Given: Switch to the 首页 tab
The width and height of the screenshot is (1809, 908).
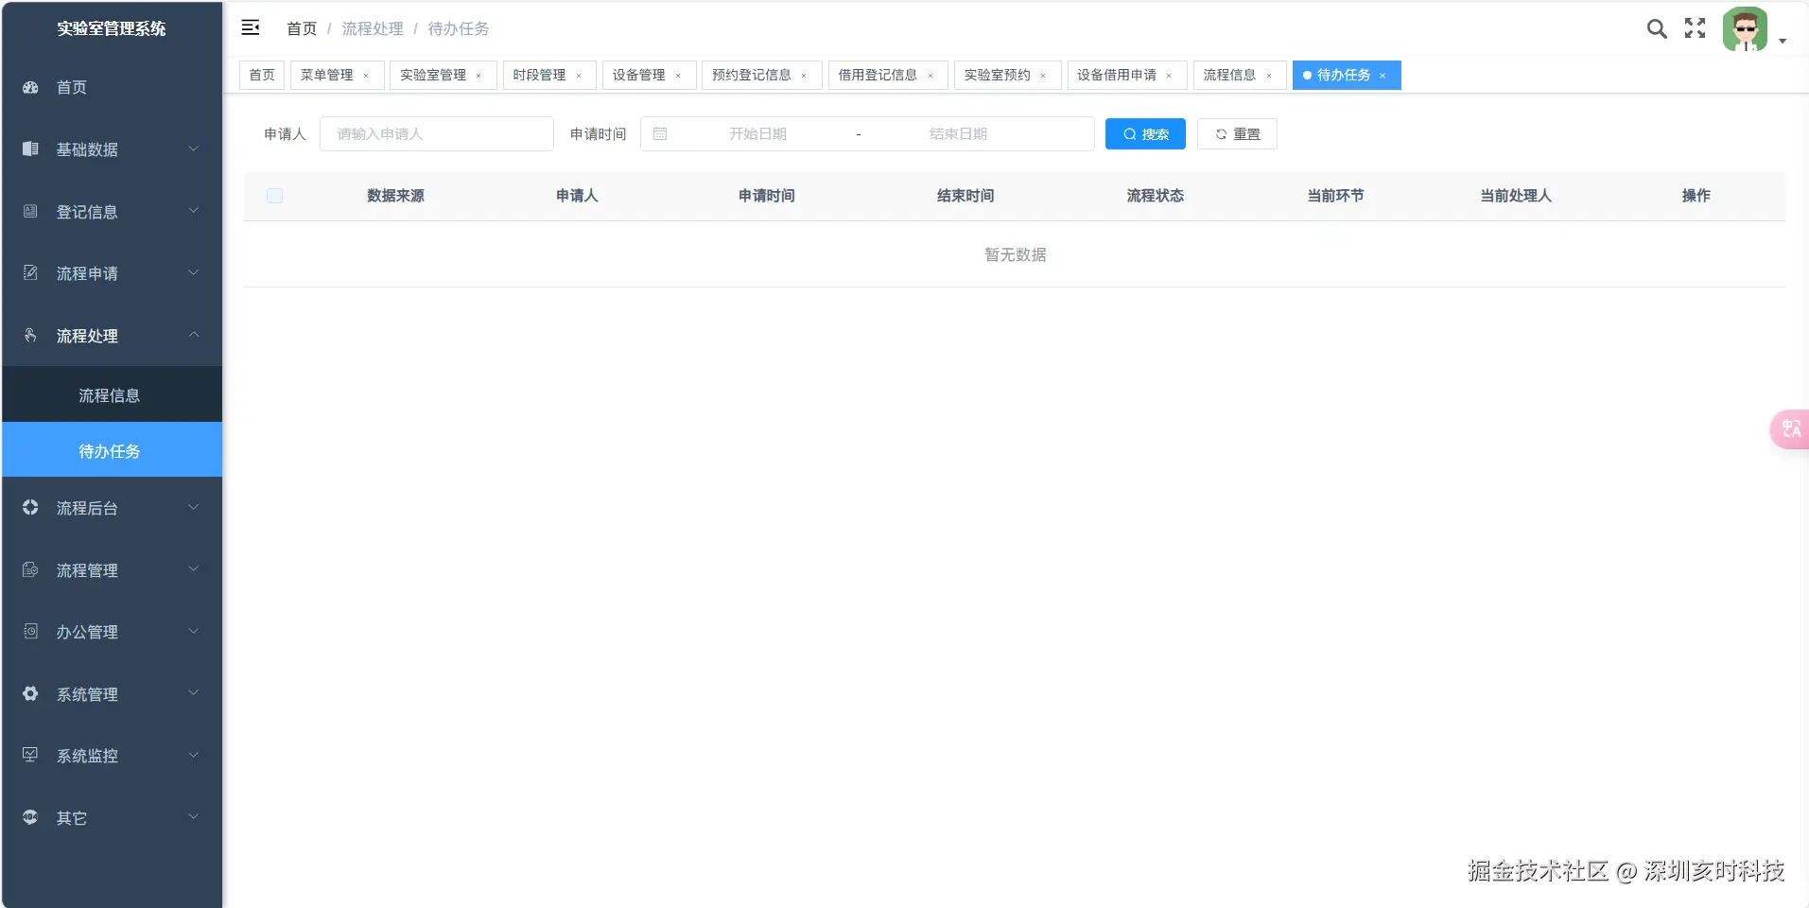Looking at the screenshot, I should pos(262,75).
